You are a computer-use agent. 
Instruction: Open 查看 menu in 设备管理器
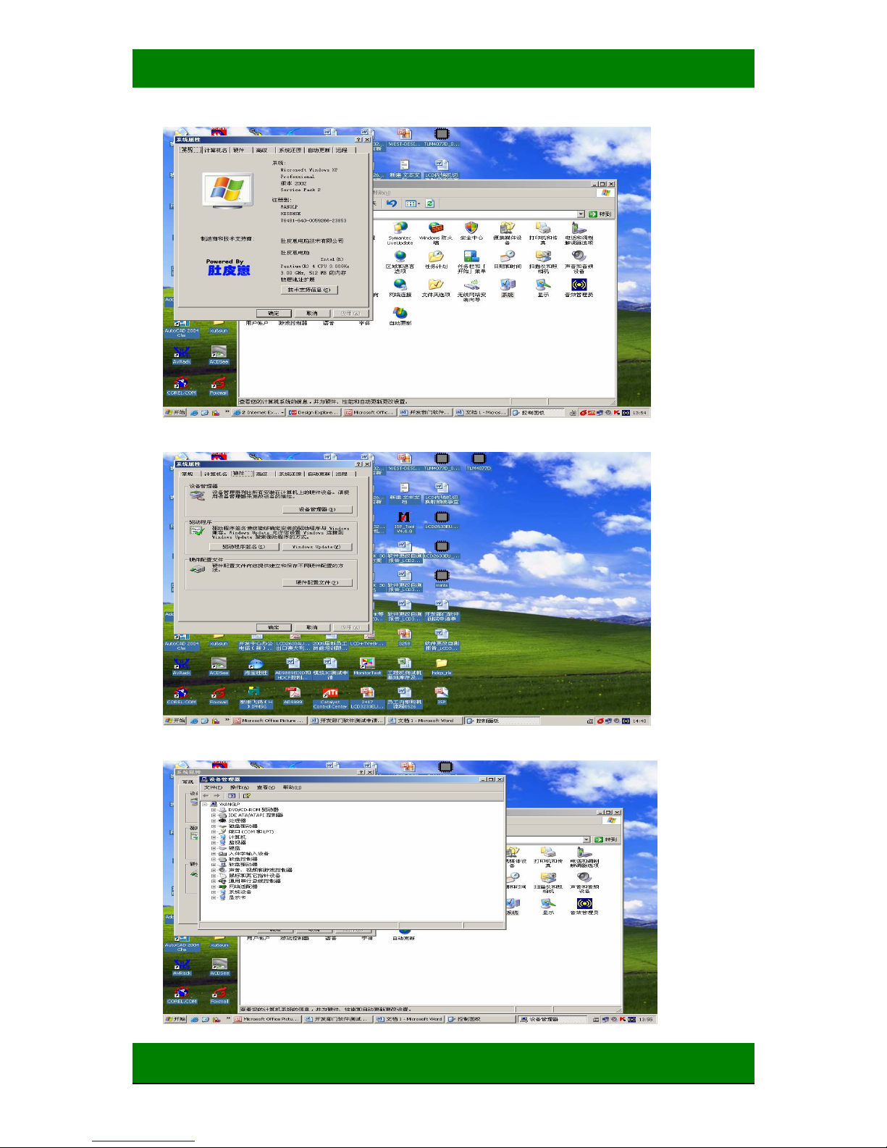[266, 787]
